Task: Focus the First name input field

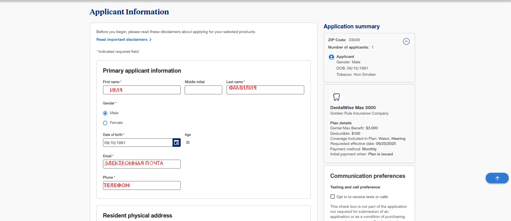Action: click(x=142, y=90)
